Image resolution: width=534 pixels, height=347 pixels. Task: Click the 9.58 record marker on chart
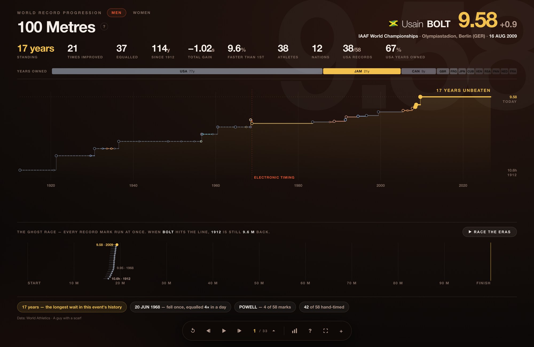click(x=420, y=97)
